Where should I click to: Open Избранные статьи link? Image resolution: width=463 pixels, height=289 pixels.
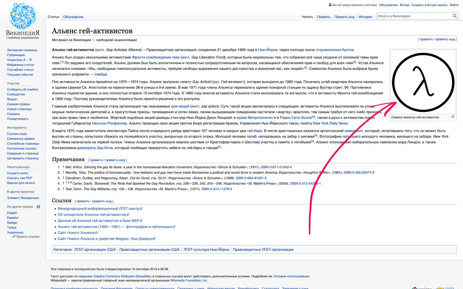(21, 65)
